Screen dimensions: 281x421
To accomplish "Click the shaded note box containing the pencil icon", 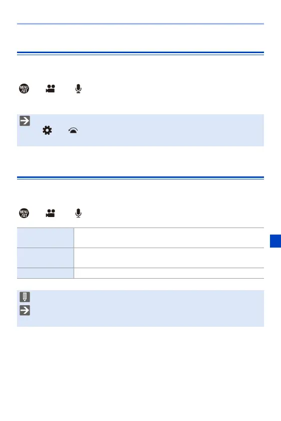I will tap(140, 308).
